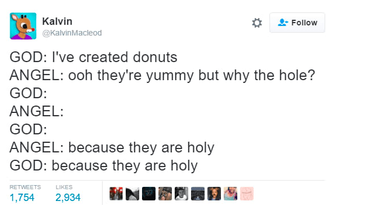Open the ninth pale pink avatar
Screen dimensions: 381x210
coord(247,194)
